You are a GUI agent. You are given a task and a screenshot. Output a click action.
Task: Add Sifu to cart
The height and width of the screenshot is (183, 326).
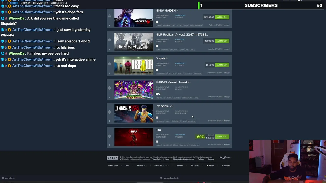click(x=222, y=137)
